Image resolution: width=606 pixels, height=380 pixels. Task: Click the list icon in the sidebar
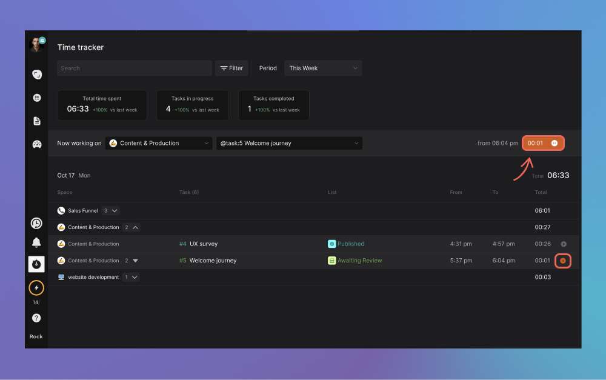[x=36, y=98]
